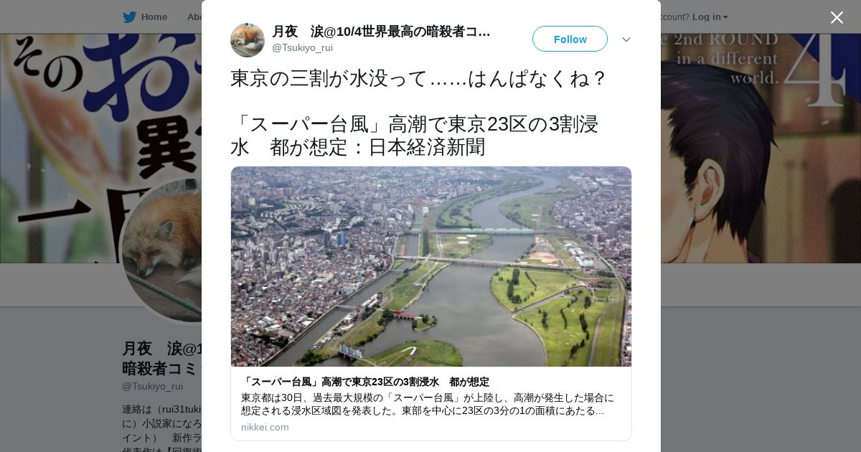Follow the @Tsukiyo_rui account
861x452 pixels.
[x=570, y=39]
